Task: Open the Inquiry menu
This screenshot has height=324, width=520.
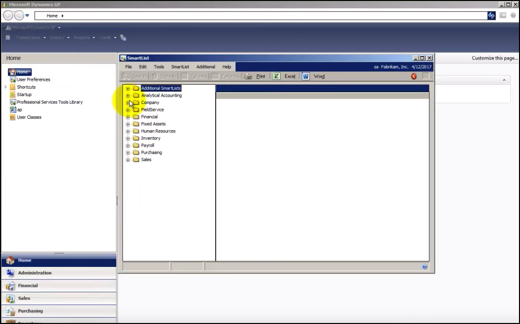Action: (x=59, y=38)
